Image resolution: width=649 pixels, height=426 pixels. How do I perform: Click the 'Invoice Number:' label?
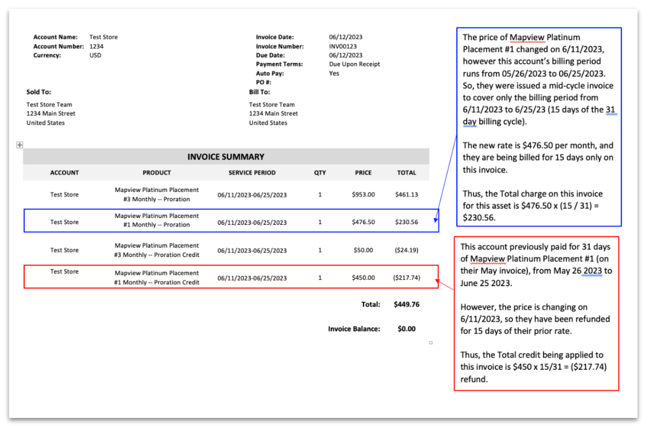click(280, 46)
